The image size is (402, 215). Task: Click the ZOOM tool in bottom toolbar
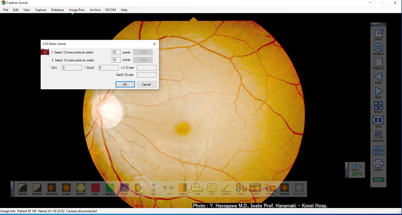coord(182,188)
